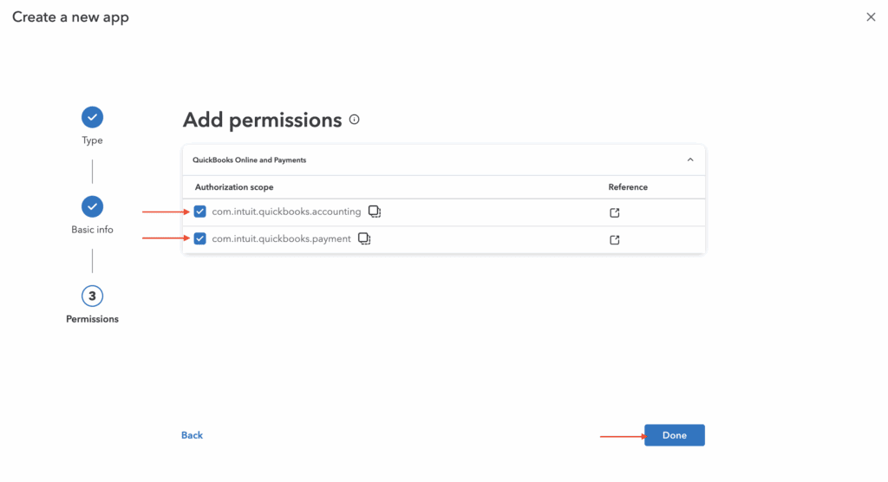Screen dimensions: 888x482
Task: Click the info icon beside Add permissions
Action: point(355,120)
